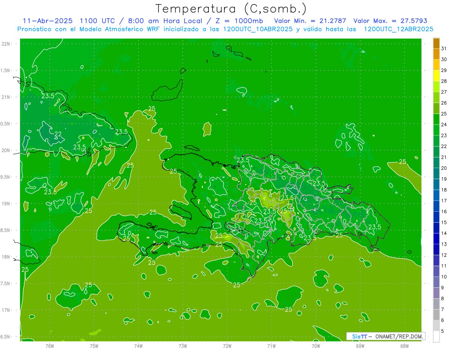Click the '22N' latitude axis label

coord(6,44)
